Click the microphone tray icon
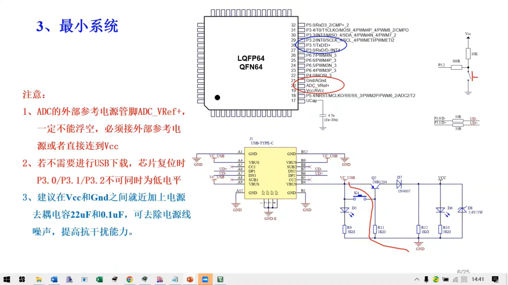The height and width of the screenshot is (285, 508). [426, 279]
